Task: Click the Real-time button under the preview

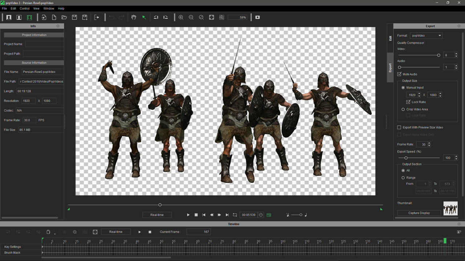Action: tap(157, 215)
